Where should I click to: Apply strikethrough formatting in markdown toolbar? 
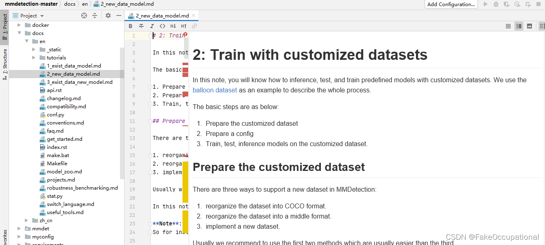141,26
